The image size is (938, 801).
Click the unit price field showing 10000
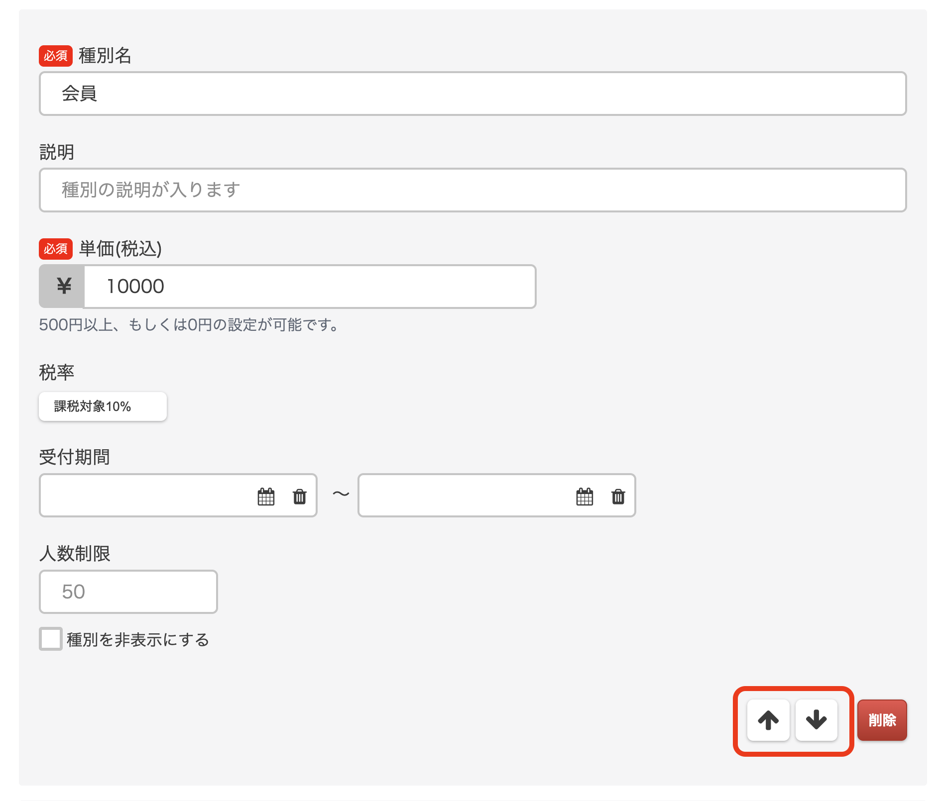tap(309, 287)
